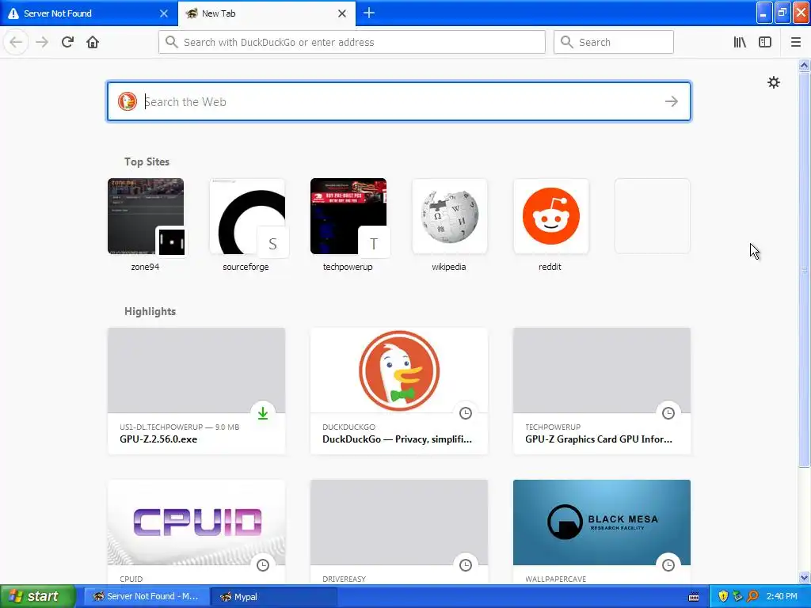This screenshot has height=608, width=811.
Task: Open the DuckDuckGo Privacy highlight card
Action: point(399,391)
